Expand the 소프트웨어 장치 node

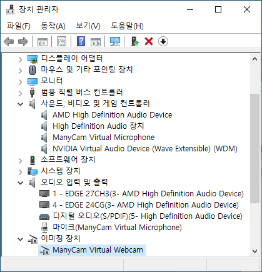pyautogui.click(x=20, y=161)
